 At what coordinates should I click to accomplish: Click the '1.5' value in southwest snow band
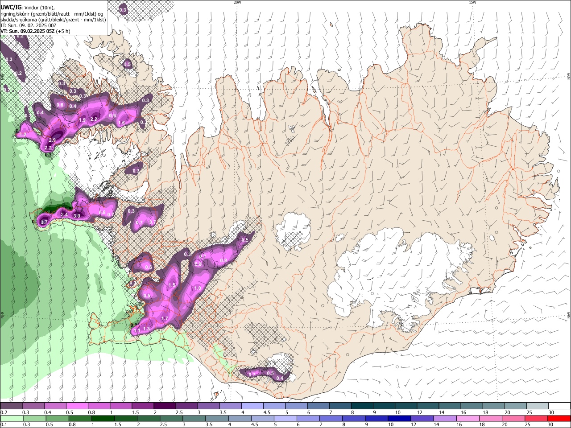click(171, 285)
